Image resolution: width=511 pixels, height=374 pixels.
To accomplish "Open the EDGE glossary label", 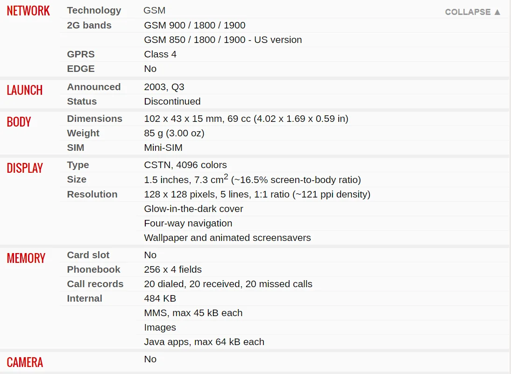I will (81, 69).
